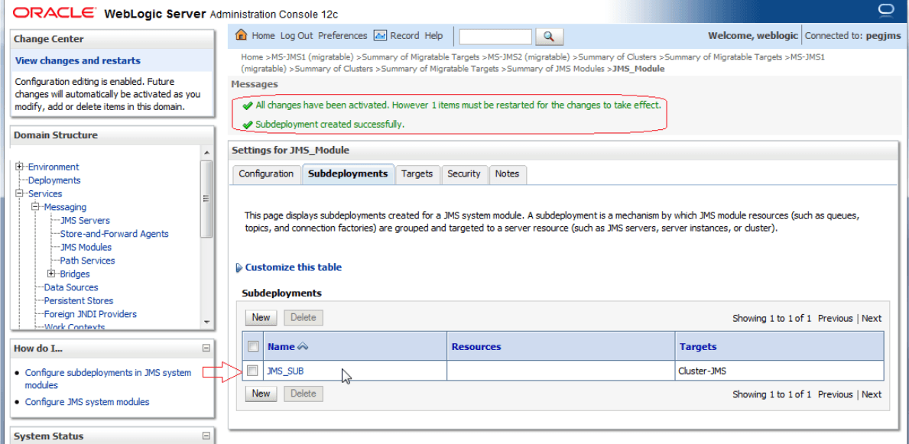
Task: Sort the Name column using its sort arrow
Action: coord(303,345)
